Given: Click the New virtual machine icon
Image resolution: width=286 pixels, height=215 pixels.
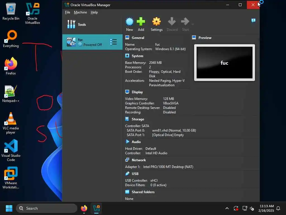Looking at the screenshot, I should 130,22.
